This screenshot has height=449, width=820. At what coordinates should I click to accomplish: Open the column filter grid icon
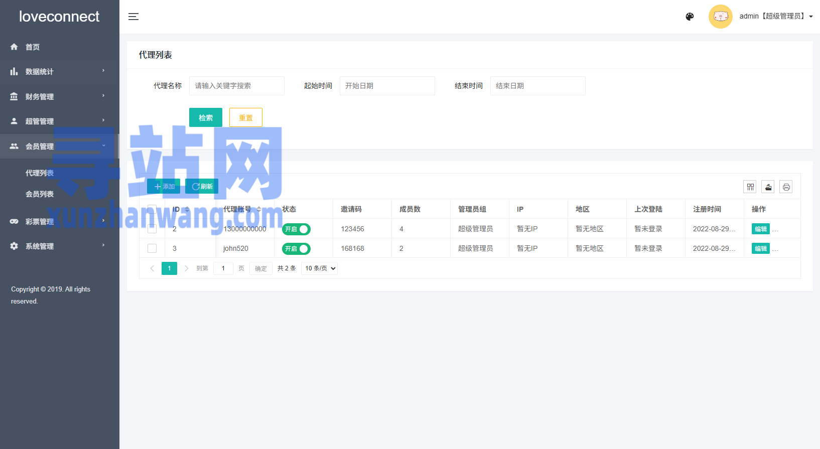[750, 187]
